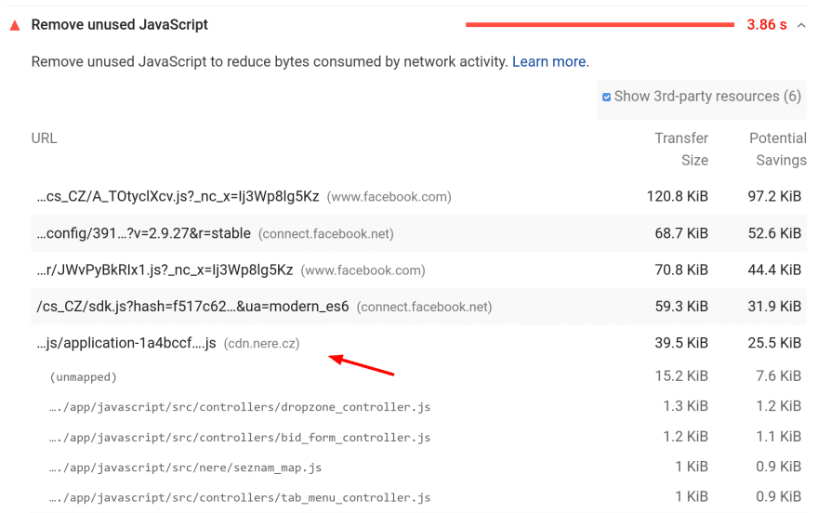Click the 1 KiB seznam_map transfer size
Image resolution: width=818 pixels, height=513 pixels.
(692, 467)
